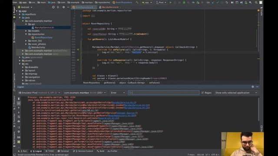
Task: Select MarsApiService.kt in project tree
Action: pyautogui.click(x=44, y=28)
